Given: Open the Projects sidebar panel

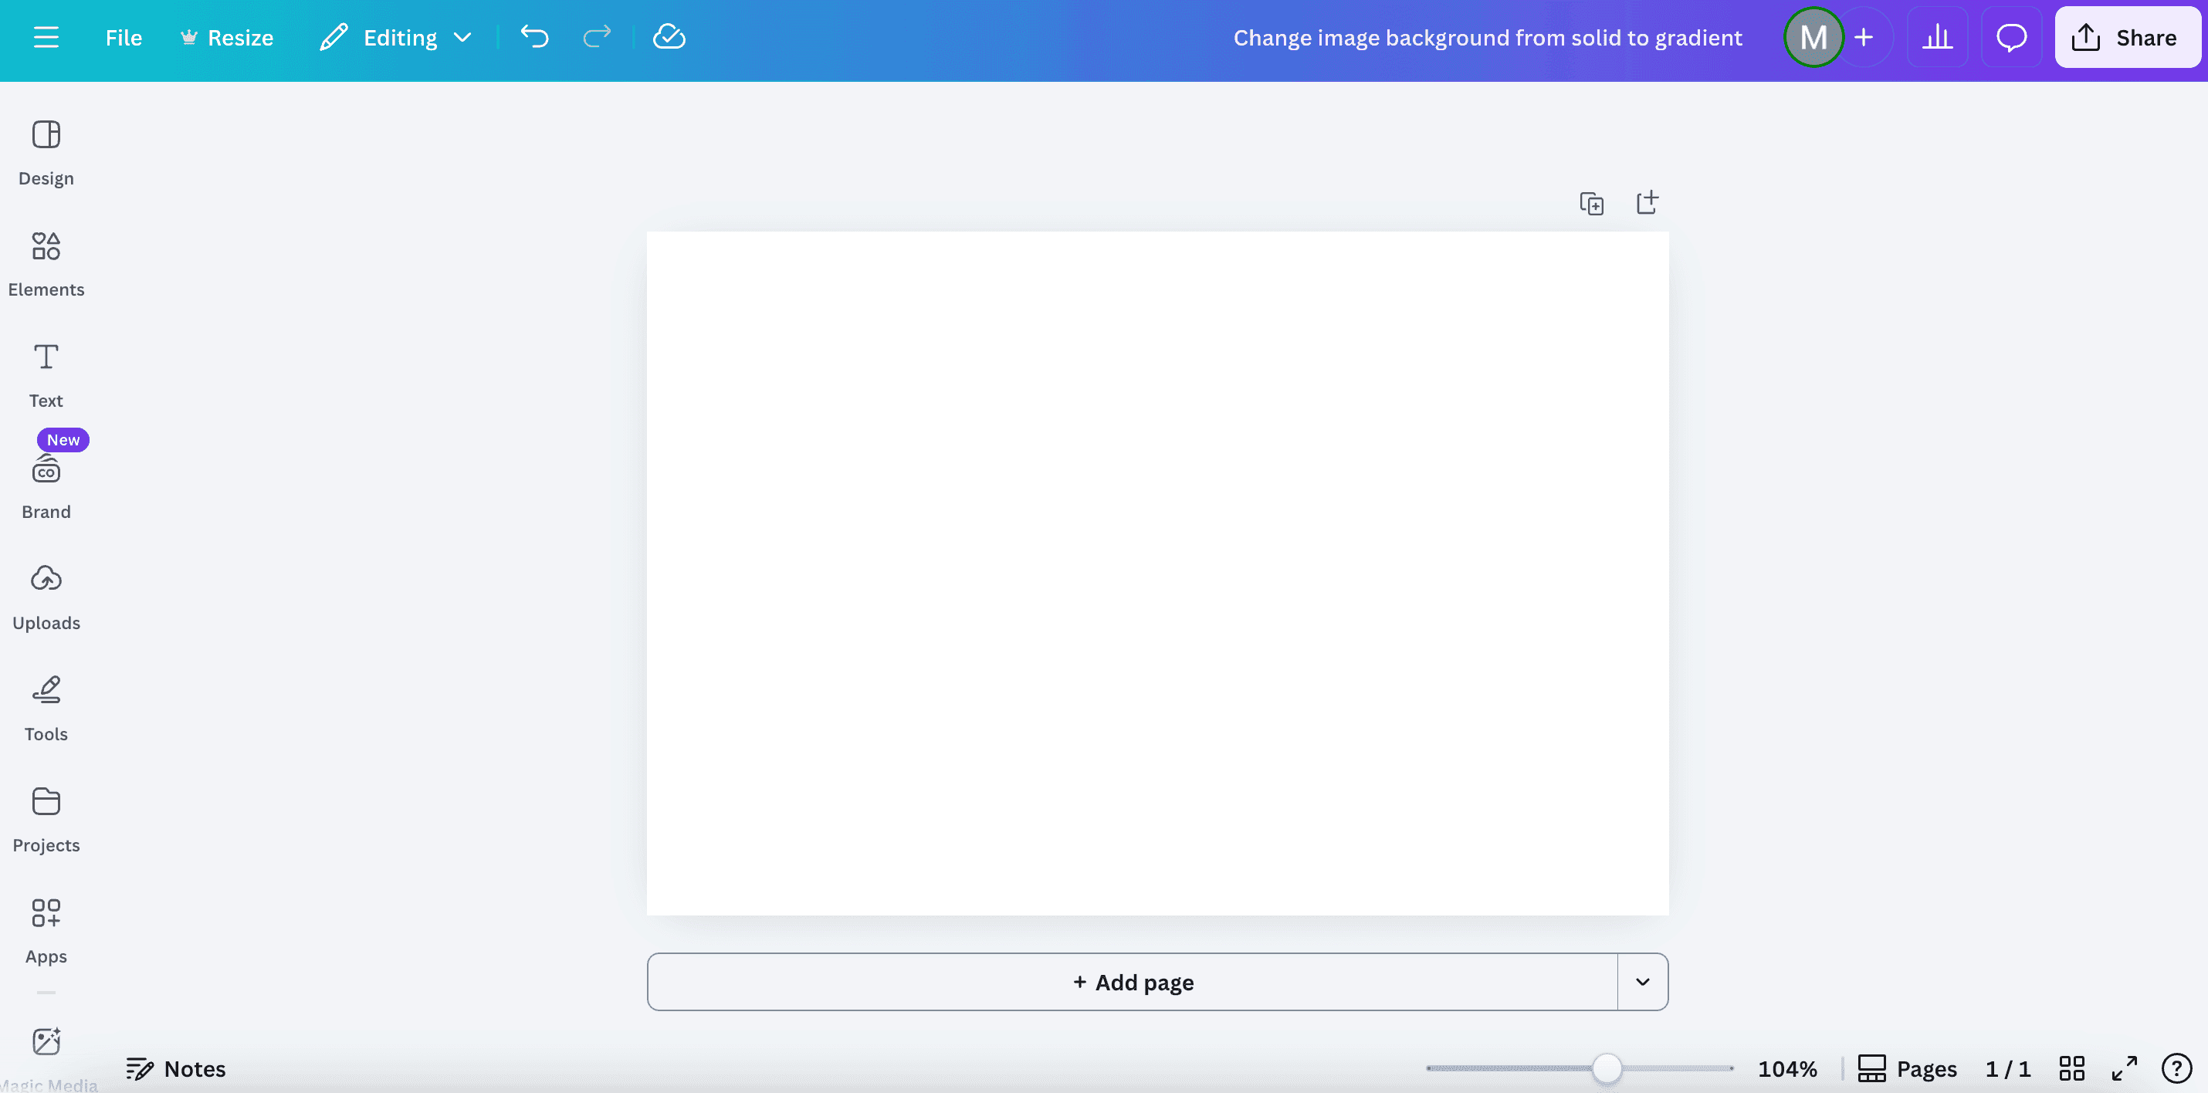Looking at the screenshot, I should [46, 821].
